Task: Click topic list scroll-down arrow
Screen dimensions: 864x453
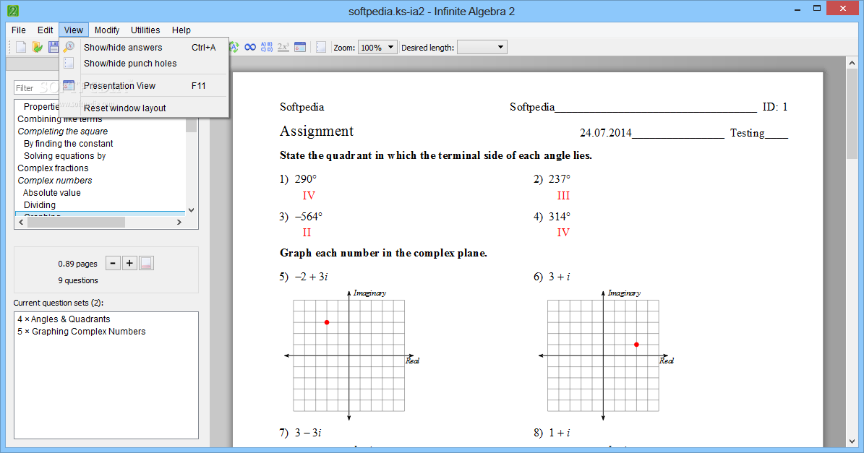Action: point(191,210)
